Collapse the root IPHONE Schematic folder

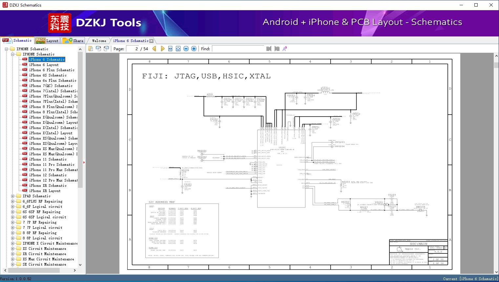pyautogui.click(x=7, y=49)
